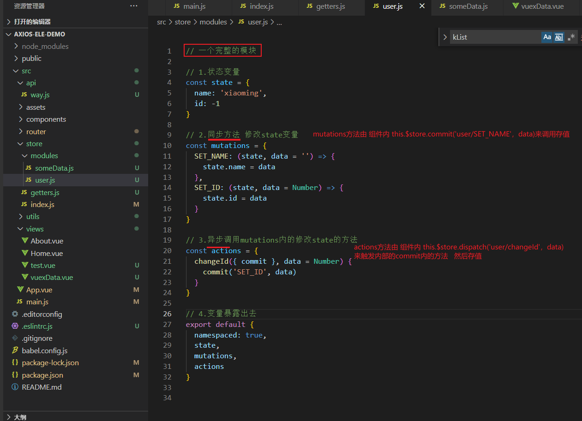
Task: Toggle Match Whole Word in find widget
Action: pyautogui.click(x=559, y=37)
